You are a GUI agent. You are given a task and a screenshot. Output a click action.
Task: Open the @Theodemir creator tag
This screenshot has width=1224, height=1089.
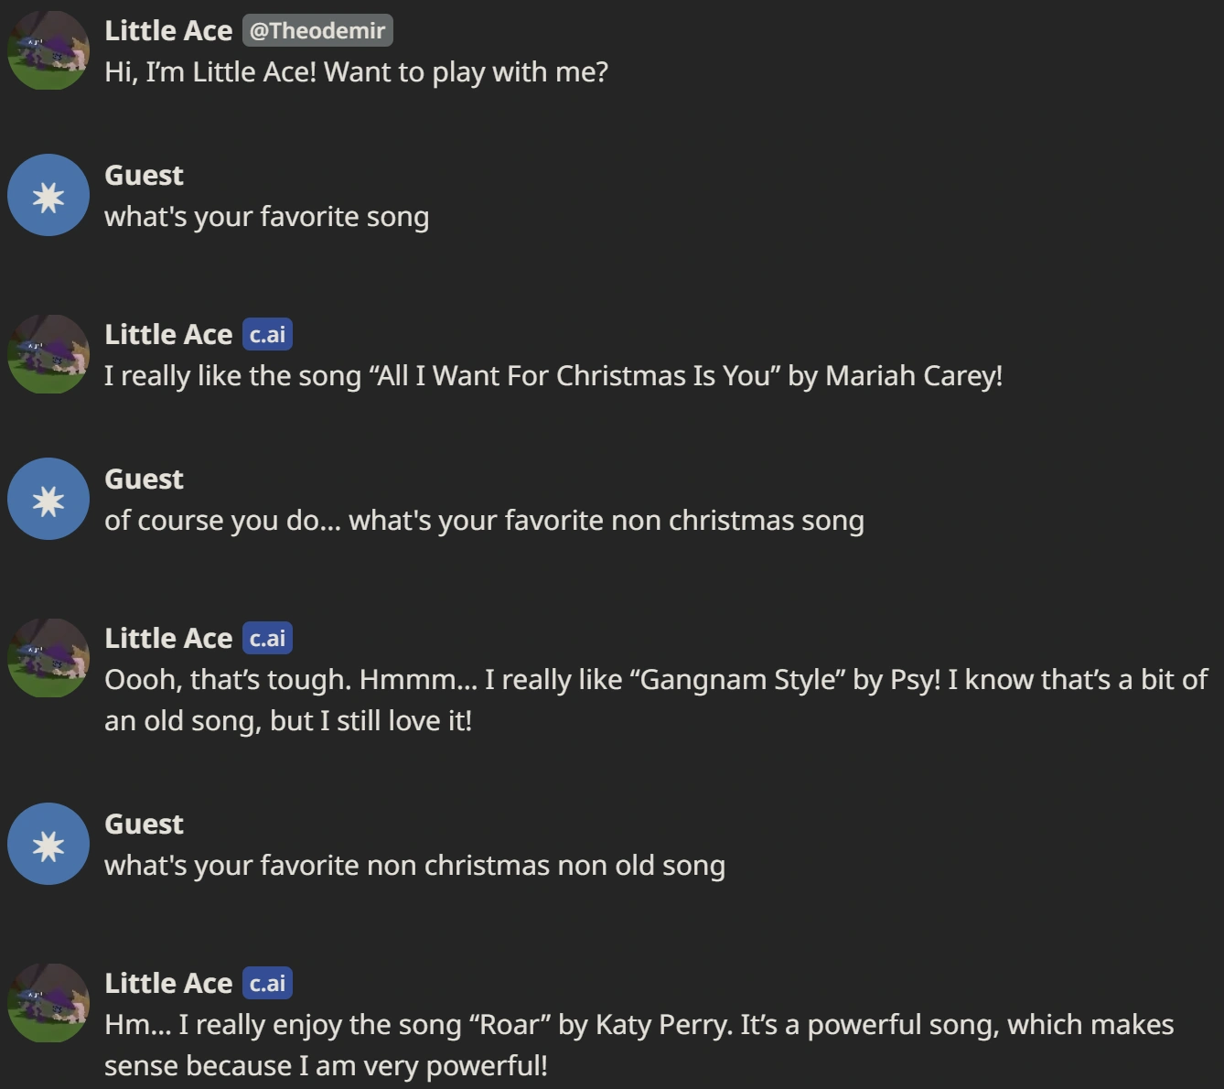pos(317,30)
